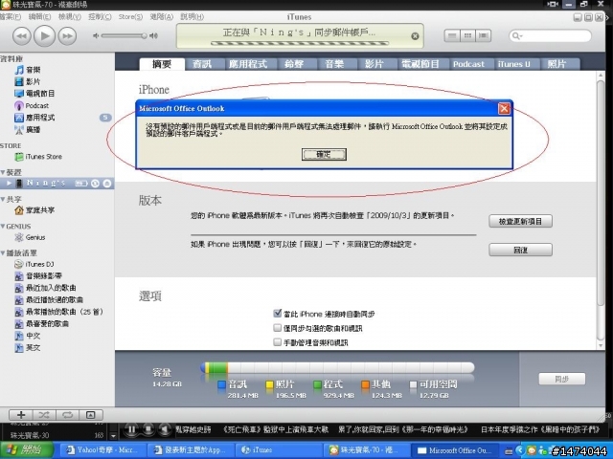Open Yahoo!奇摩 window from taskbar
Image resolution: width=613 pixels, height=459 pixels.
pos(102,450)
